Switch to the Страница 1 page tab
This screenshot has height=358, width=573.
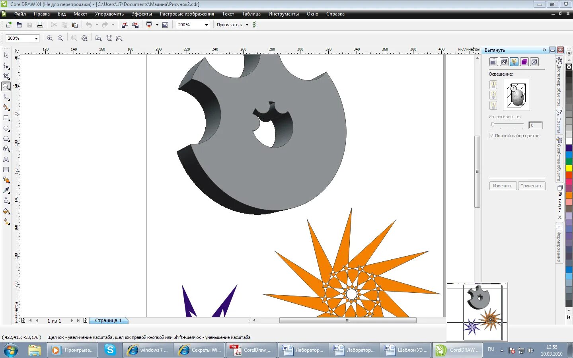pyautogui.click(x=108, y=321)
